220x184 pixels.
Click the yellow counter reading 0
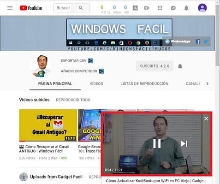pyautogui.click(x=102, y=7)
